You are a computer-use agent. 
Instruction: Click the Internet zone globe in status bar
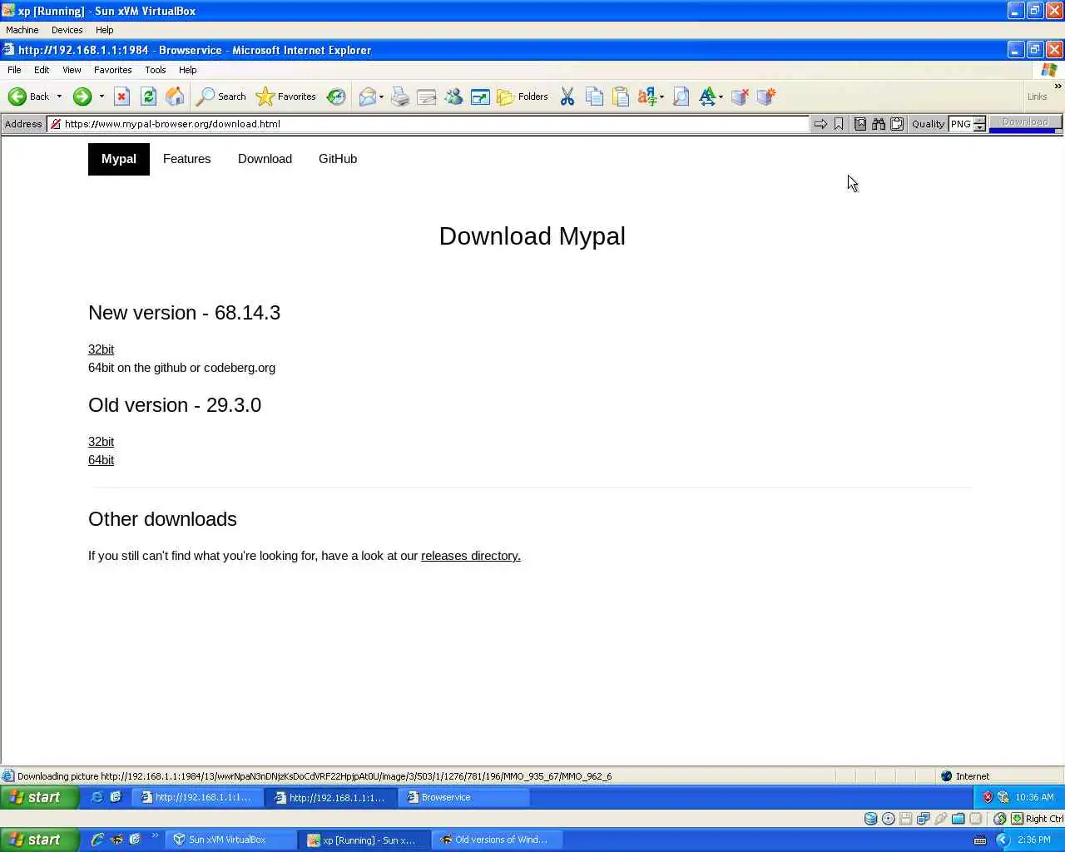[x=946, y=776]
